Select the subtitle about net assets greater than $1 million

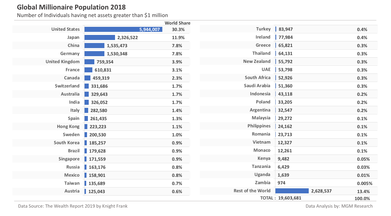92,15
